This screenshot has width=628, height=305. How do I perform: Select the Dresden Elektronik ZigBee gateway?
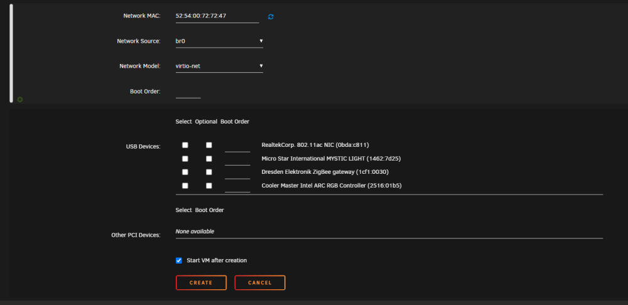click(x=185, y=172)
